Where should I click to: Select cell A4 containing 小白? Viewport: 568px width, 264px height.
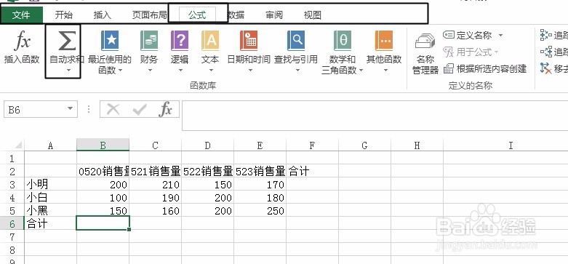pyautogui.click(x=50, y=197)
